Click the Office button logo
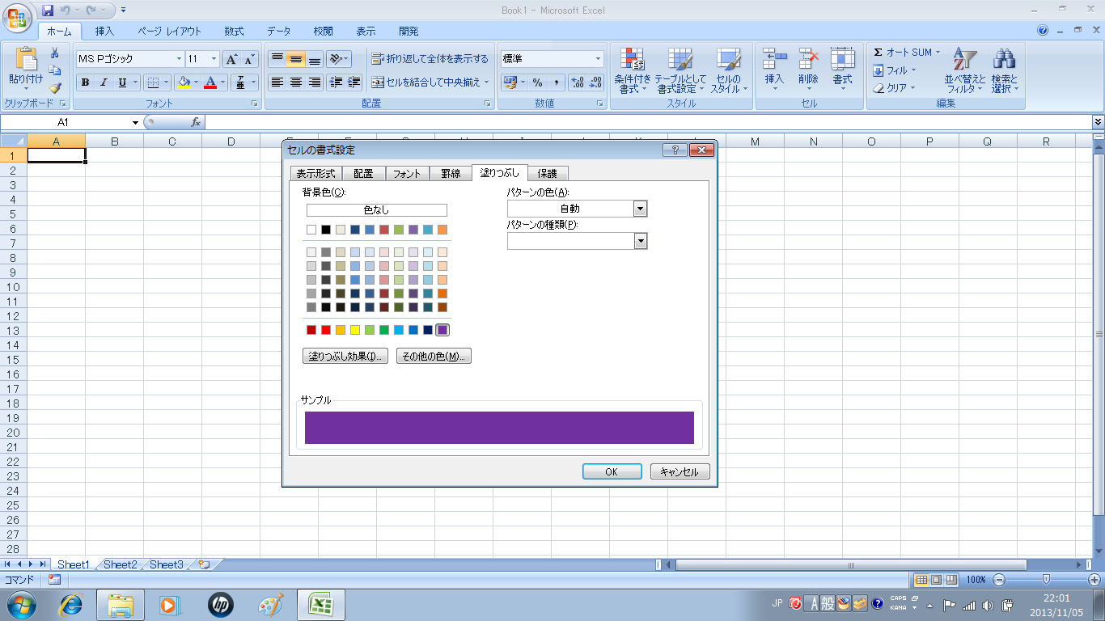1105x621 pixels. tap(19, 17)
